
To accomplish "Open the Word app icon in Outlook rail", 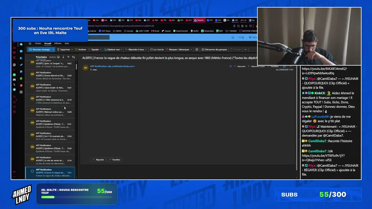I will coord(21,72).
